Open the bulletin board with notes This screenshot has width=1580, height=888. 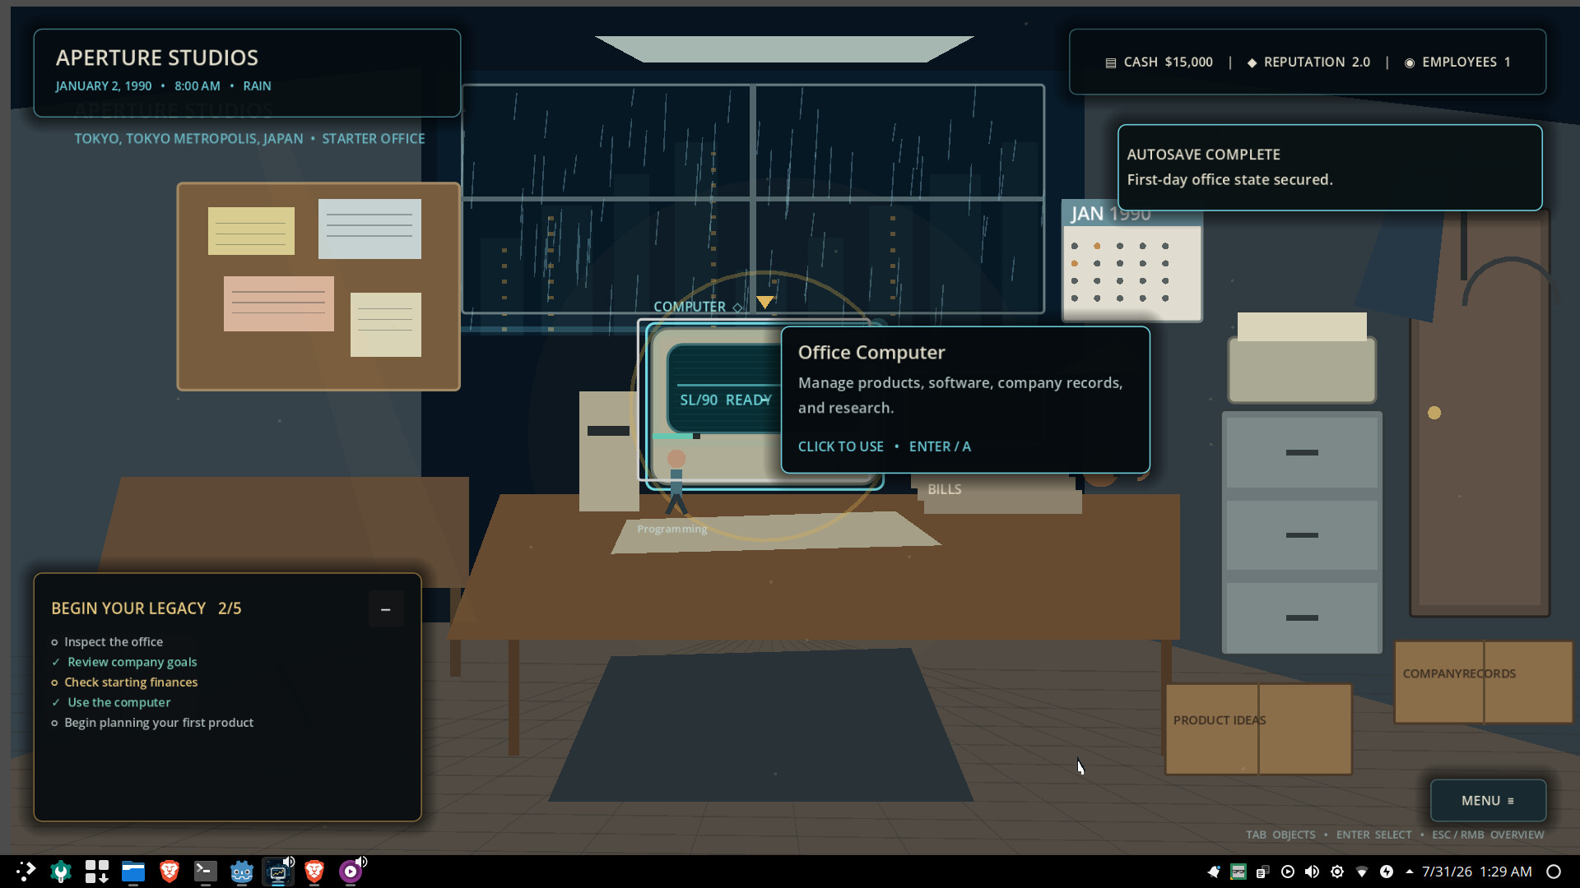pyautogui.click(x=318, y=286)
